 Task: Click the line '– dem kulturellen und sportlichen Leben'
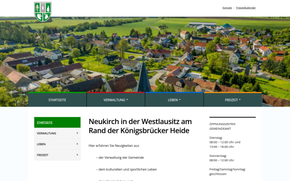tap(126, 169)
